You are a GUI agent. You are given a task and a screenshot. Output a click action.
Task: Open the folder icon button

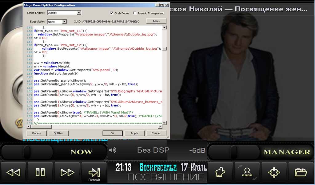pyautogui.click(x=301, y=172)
